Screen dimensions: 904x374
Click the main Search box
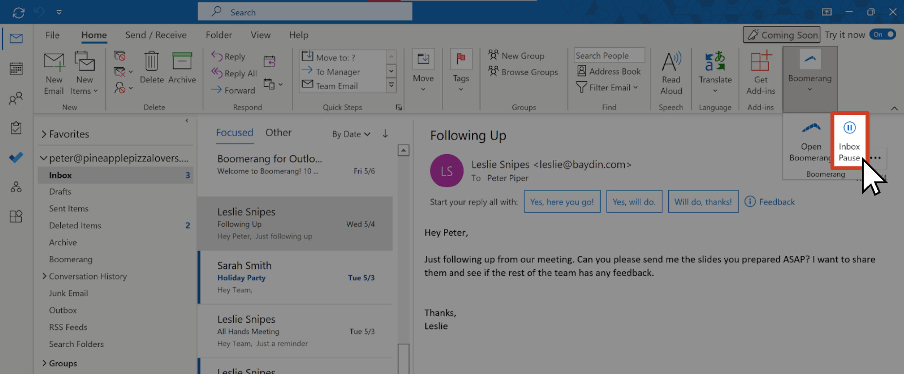[305, 12]
